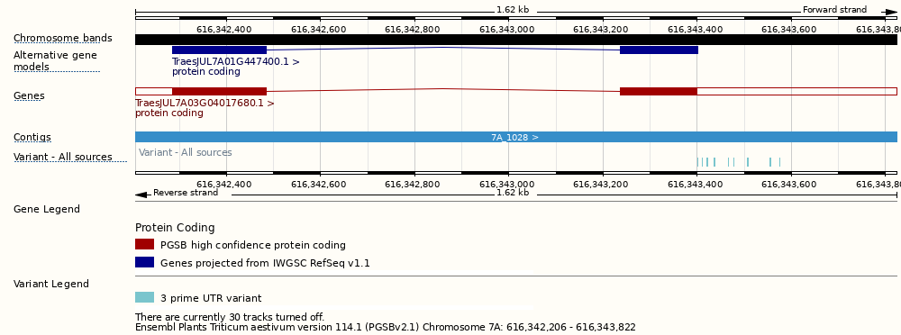
Task: Open the Contigs track label
Action: [32, 138]
